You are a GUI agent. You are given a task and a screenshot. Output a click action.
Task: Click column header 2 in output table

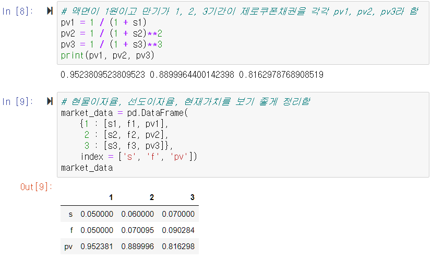tap(151, 197)
